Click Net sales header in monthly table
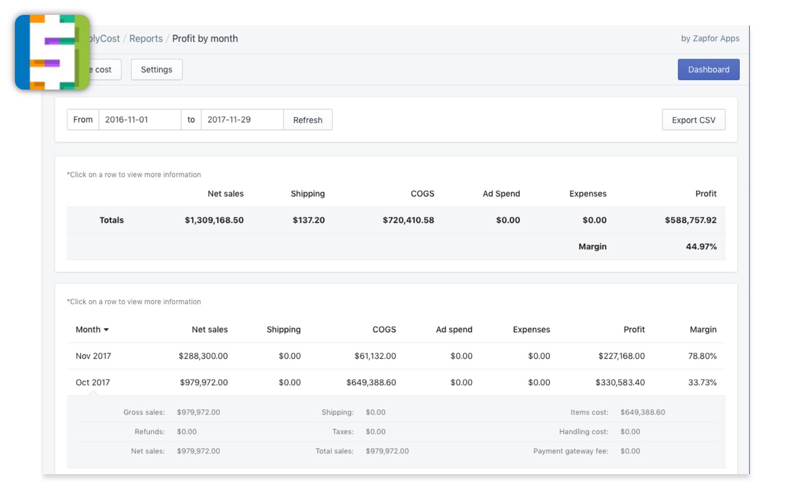The image size is (793, 499). (209, 330)
